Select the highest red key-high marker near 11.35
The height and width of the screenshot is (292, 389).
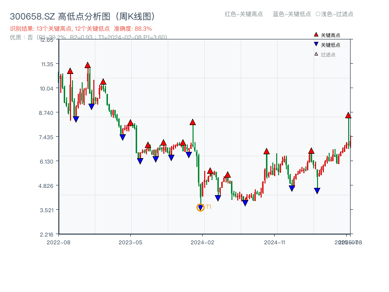point(88,65)
